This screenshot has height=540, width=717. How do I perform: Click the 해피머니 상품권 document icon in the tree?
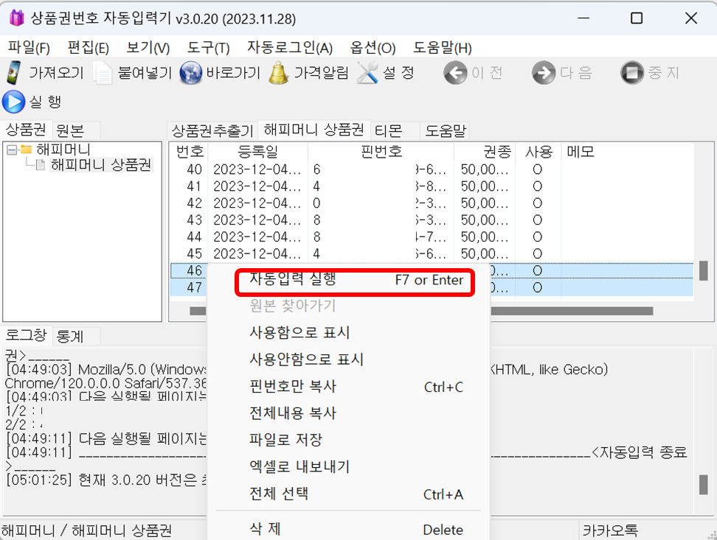[x=41, y=165]
